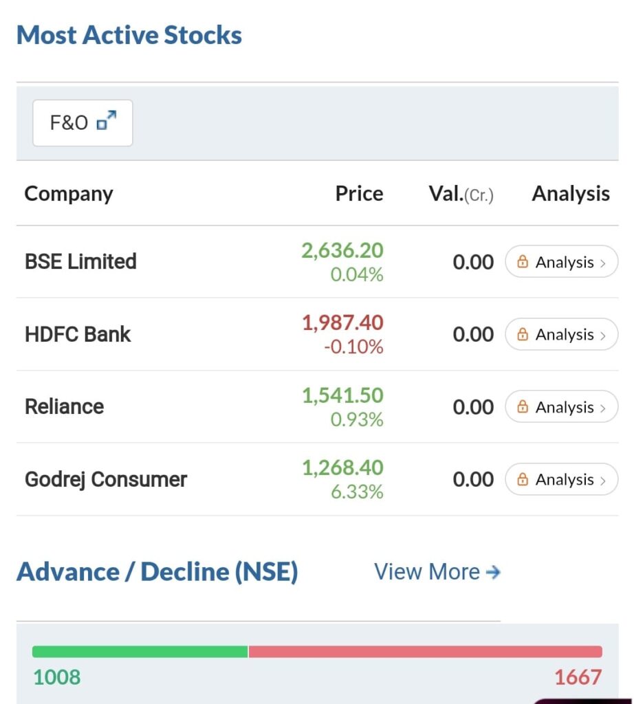Click Godrej Consumer value 0.00
Screen dimensions: 634x704
coord(473,479)
